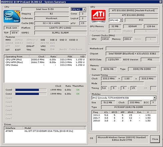163x147 pixels.
Task: Click the 12/31/99 BIOS date field
Action: click(113, 59)
